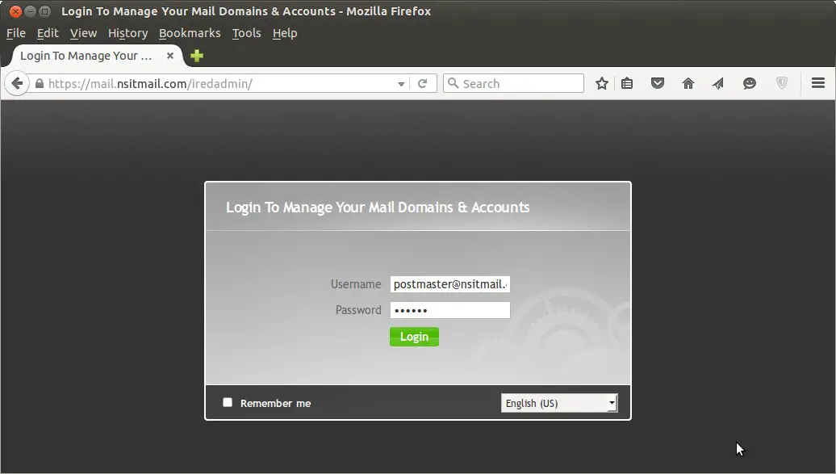Reload the page with the refresh icon
This screenshot has width=836, height=474.
(x=422, y=83)
